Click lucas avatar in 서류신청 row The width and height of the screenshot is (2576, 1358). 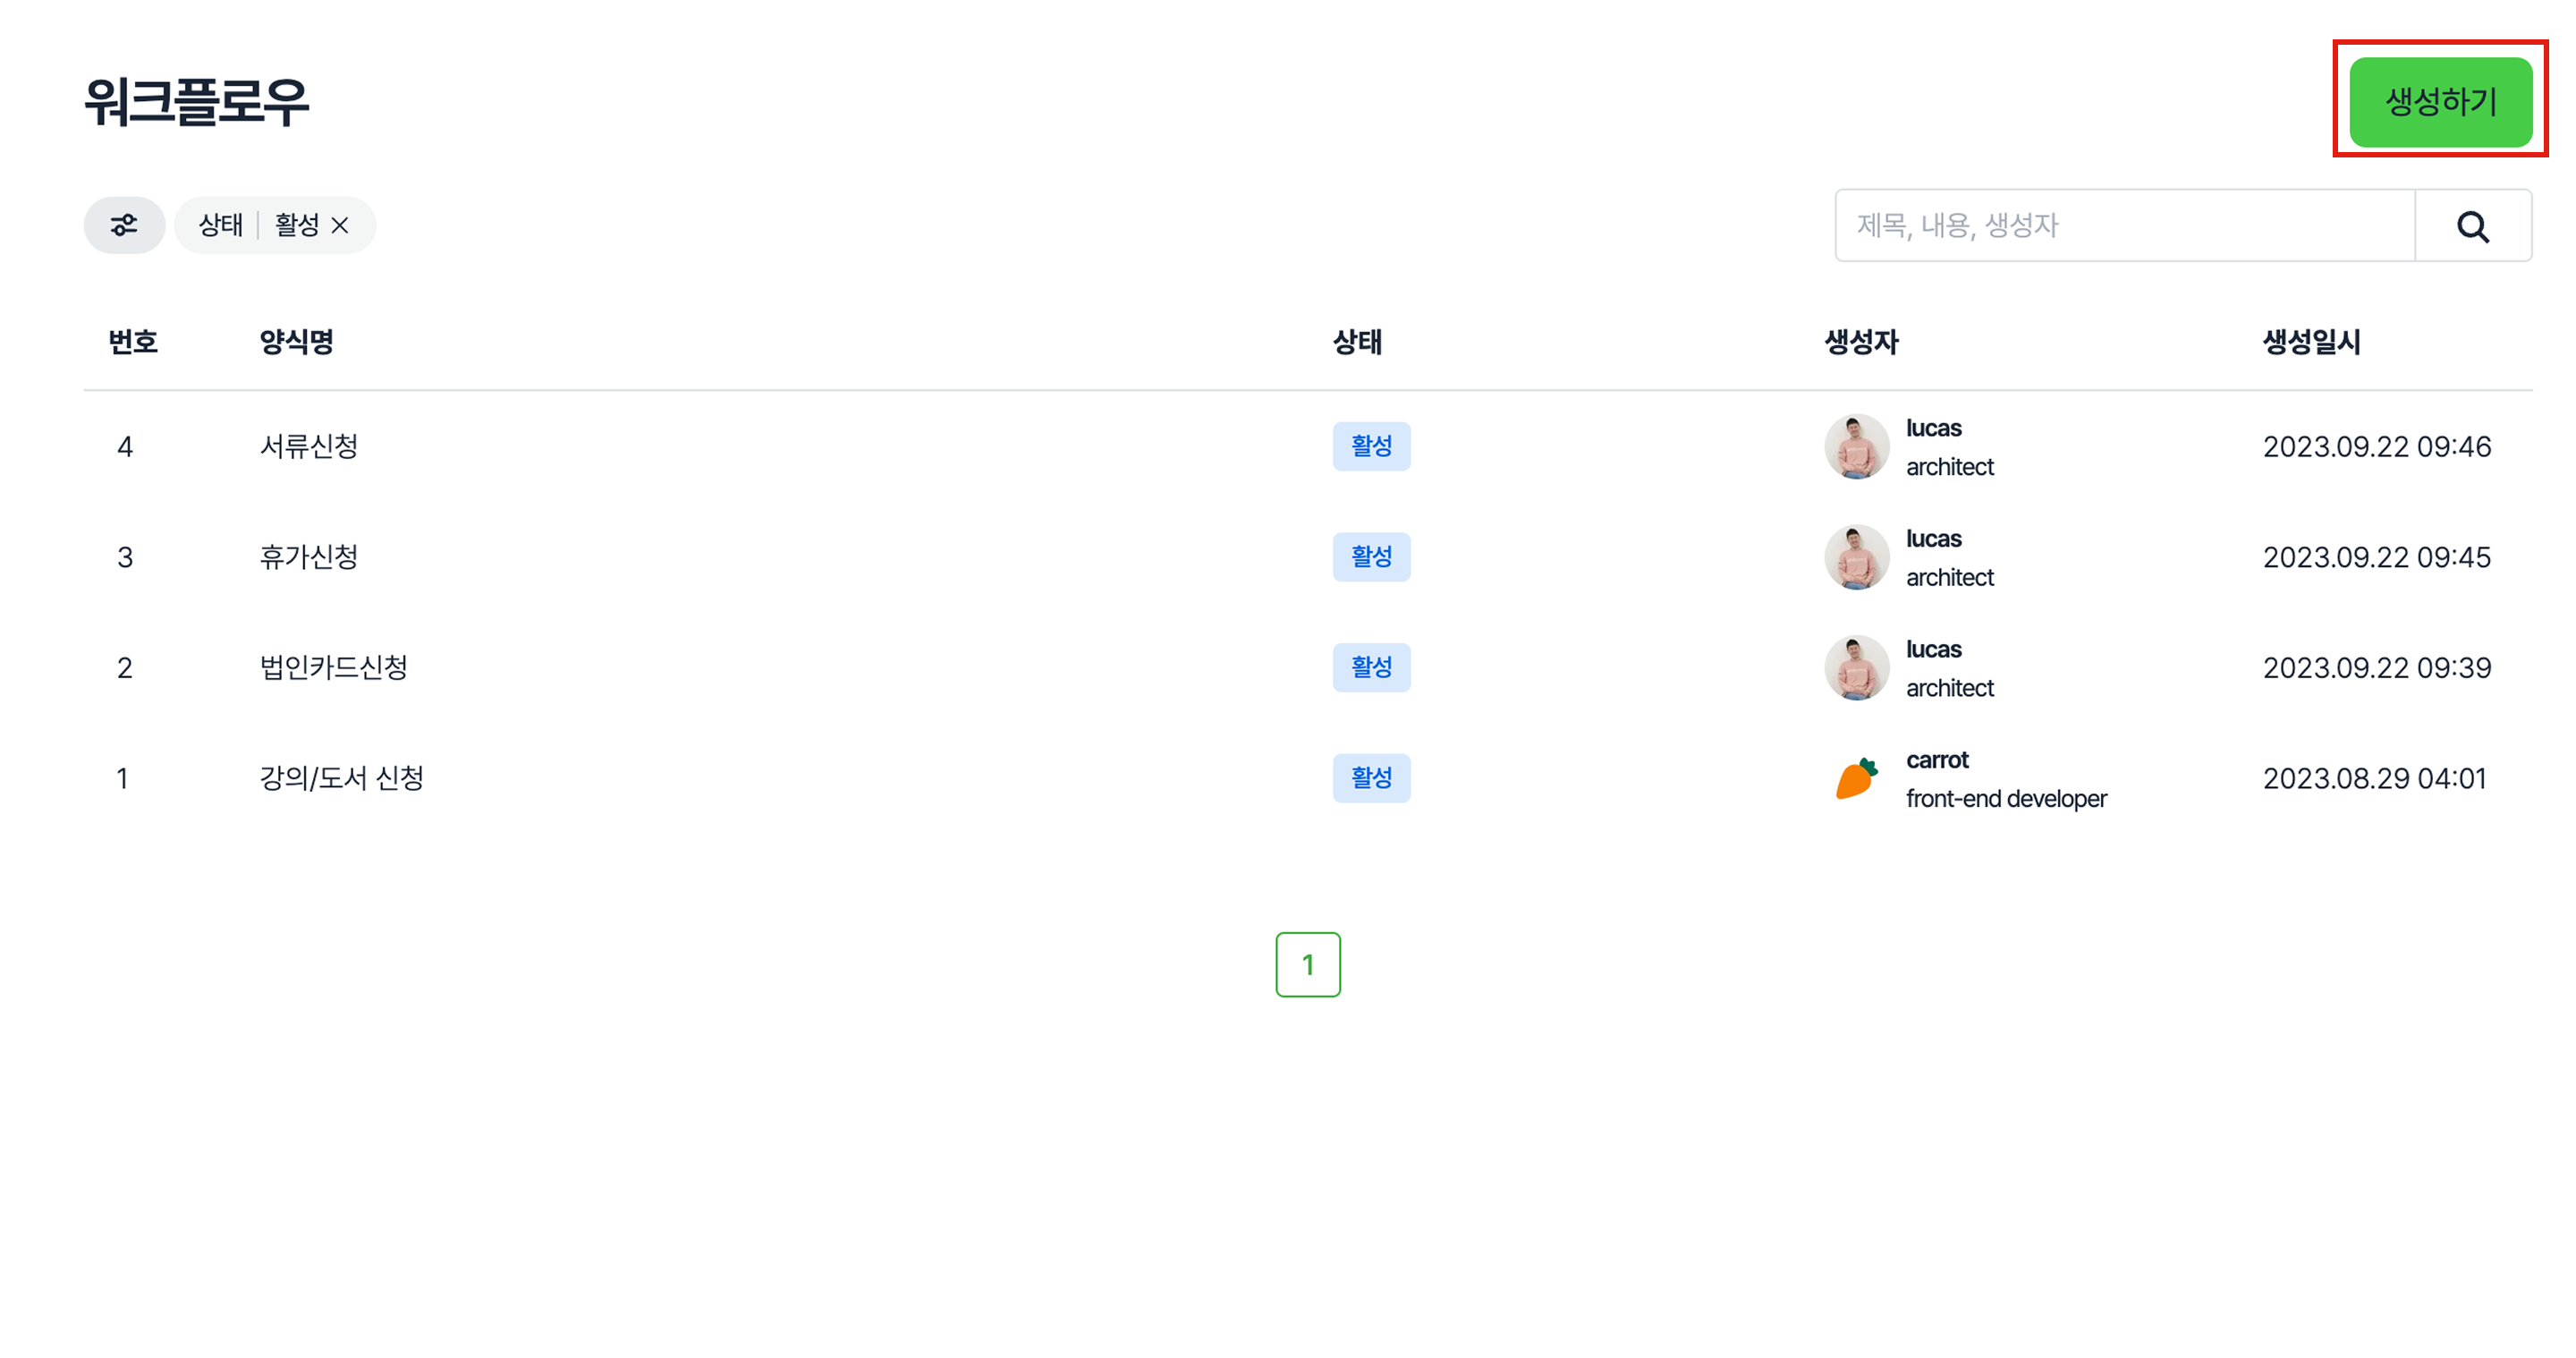coord(1856,446)
